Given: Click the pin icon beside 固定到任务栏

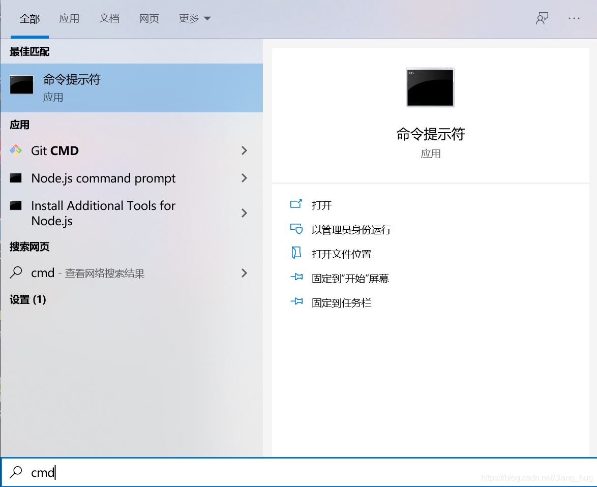Looking at the screenshot, I should (x=296, y=302).
